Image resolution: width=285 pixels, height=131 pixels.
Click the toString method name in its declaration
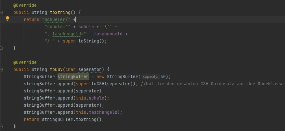pyautogui.click(x=60, y=13)
